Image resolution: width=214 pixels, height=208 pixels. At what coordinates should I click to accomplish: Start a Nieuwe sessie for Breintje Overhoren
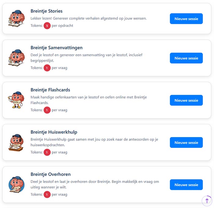[x=186, y=185]
